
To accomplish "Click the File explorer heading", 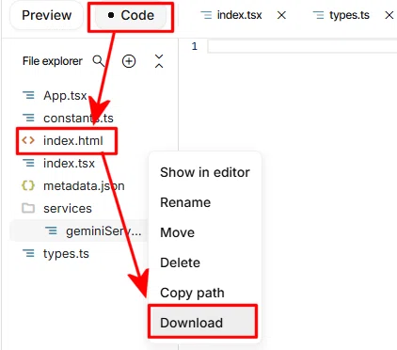I will coord(53,61).
